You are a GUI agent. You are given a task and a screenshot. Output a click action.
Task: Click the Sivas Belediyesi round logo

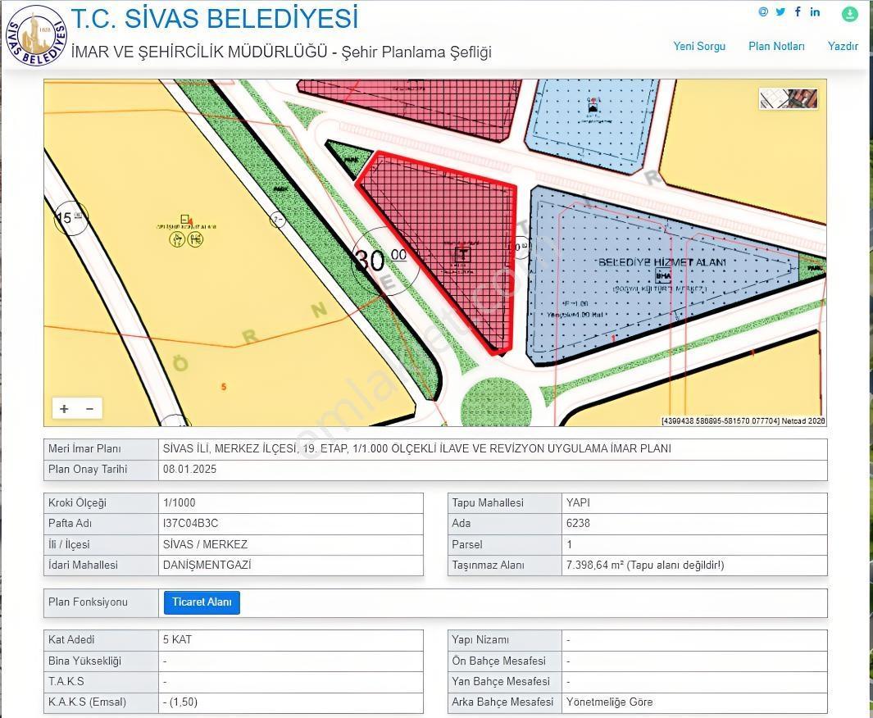[37, 34]
